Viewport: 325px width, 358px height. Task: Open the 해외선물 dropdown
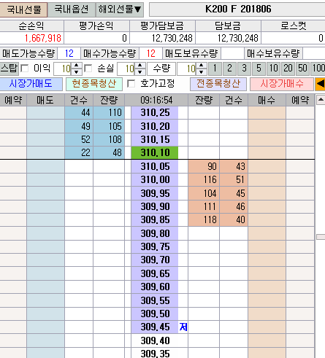[x=120, y=9]
